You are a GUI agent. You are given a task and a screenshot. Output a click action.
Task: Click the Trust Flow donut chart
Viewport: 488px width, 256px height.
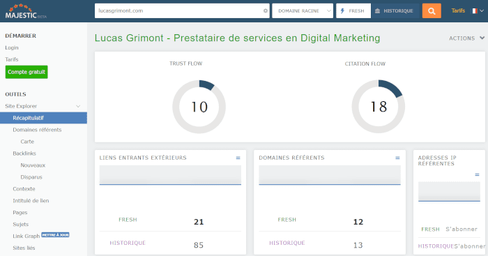pyautogui.click(x=199, y=107)
